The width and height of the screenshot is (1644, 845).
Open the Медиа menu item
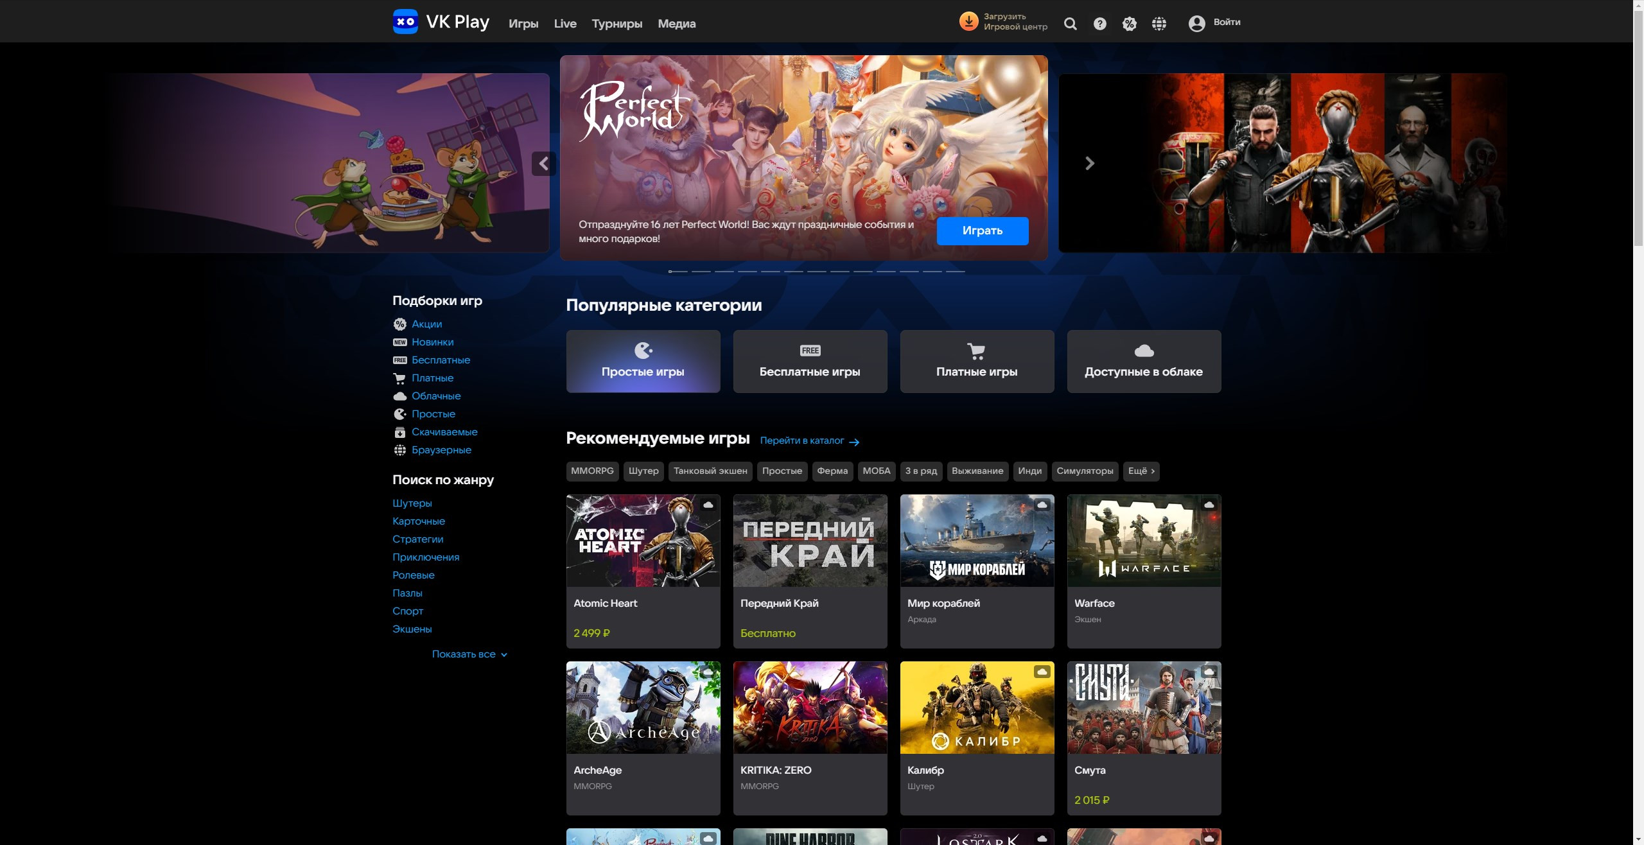click(x=677, y=24)
